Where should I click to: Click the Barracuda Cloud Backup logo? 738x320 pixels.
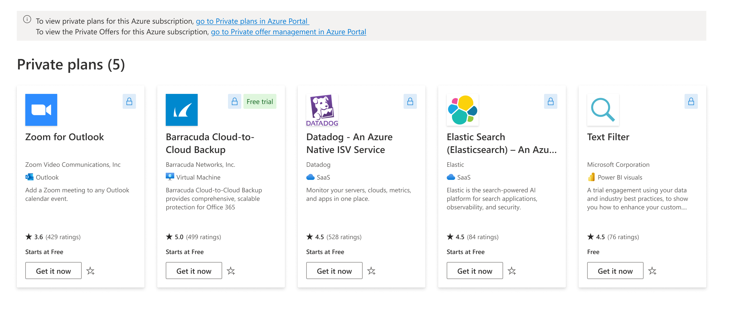(x=181, y=110)
